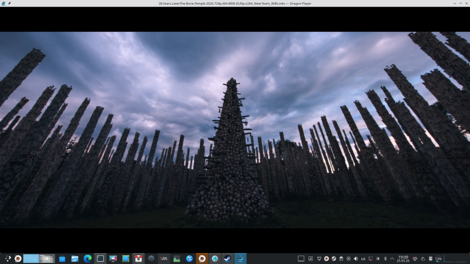Viewport: 470px width, 264px height.
Task: Open the monitor display application in taskbar
Action: pyautogui.click(x=113, y=259)
